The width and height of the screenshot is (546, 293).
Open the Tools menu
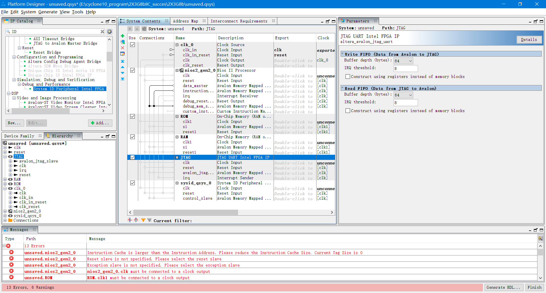click(x=77, y=12)
